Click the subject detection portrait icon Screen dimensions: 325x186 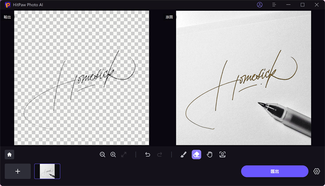click(x=222, y=155)
